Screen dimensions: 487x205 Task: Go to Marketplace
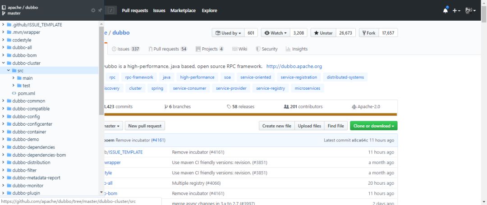183,10
